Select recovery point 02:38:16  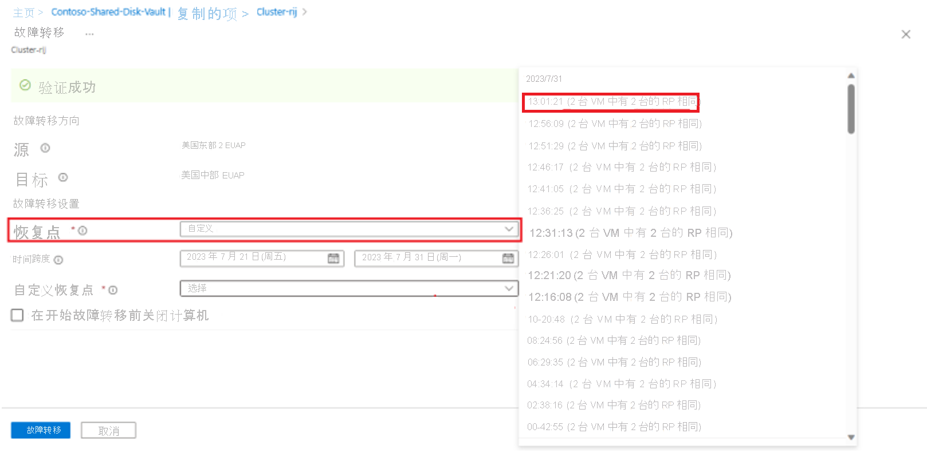coord(614,405)
